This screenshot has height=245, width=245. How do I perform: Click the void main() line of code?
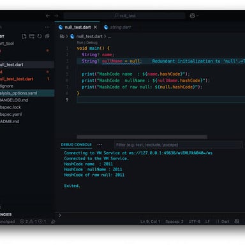pos(93,48)
